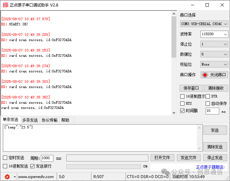Screen dimensions: 230x181
Task: Switch to the 单条发送 tab
Action: coord(10,120)
